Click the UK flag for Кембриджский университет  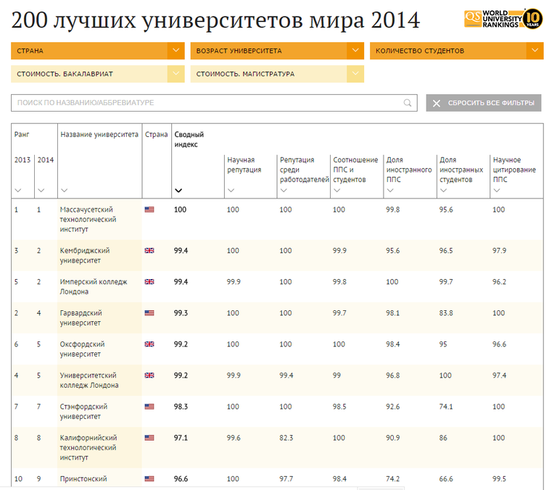pyautogui.click(x=149, y=251)
